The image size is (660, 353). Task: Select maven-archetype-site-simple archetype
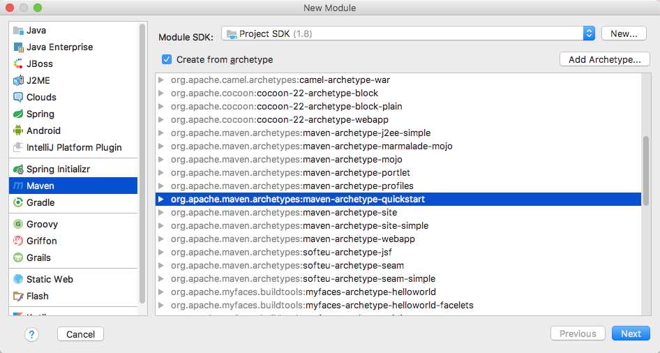click(x=398, y=225)
